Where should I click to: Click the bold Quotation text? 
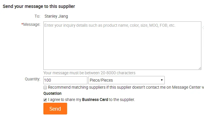coord(52,94)
